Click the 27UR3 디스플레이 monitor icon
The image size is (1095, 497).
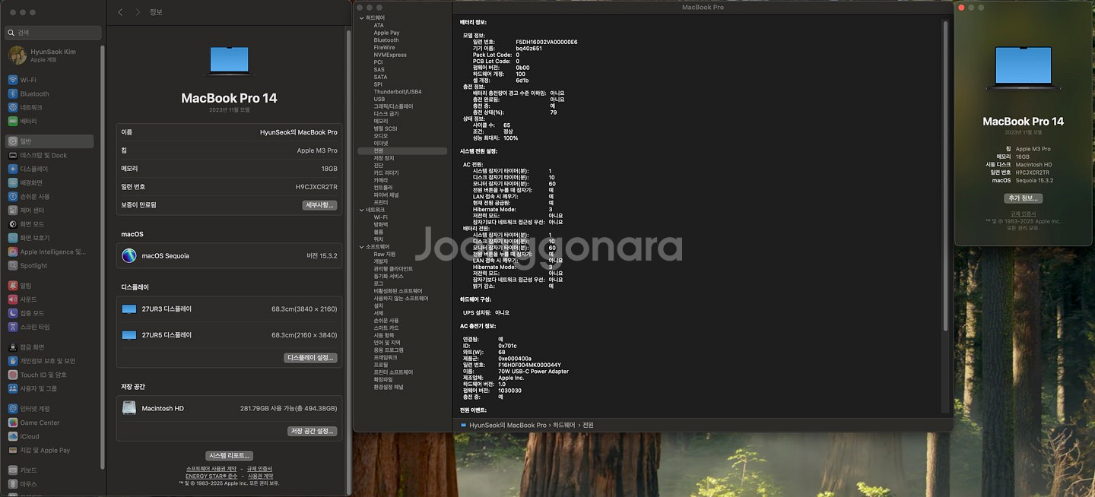(129, 309)
